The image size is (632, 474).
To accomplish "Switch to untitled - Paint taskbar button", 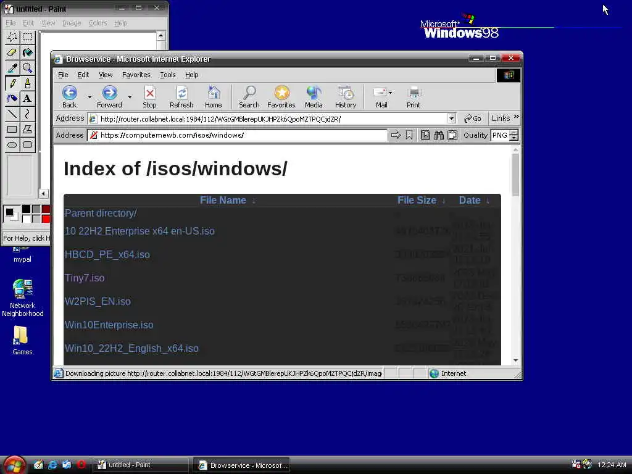I will 140,465.
